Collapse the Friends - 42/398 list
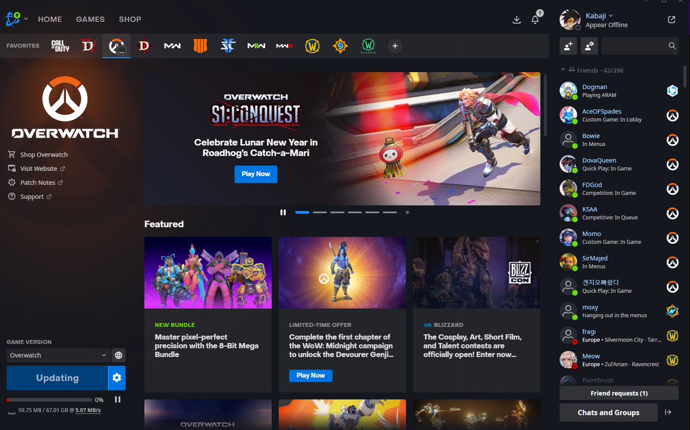 pos(562,70)
